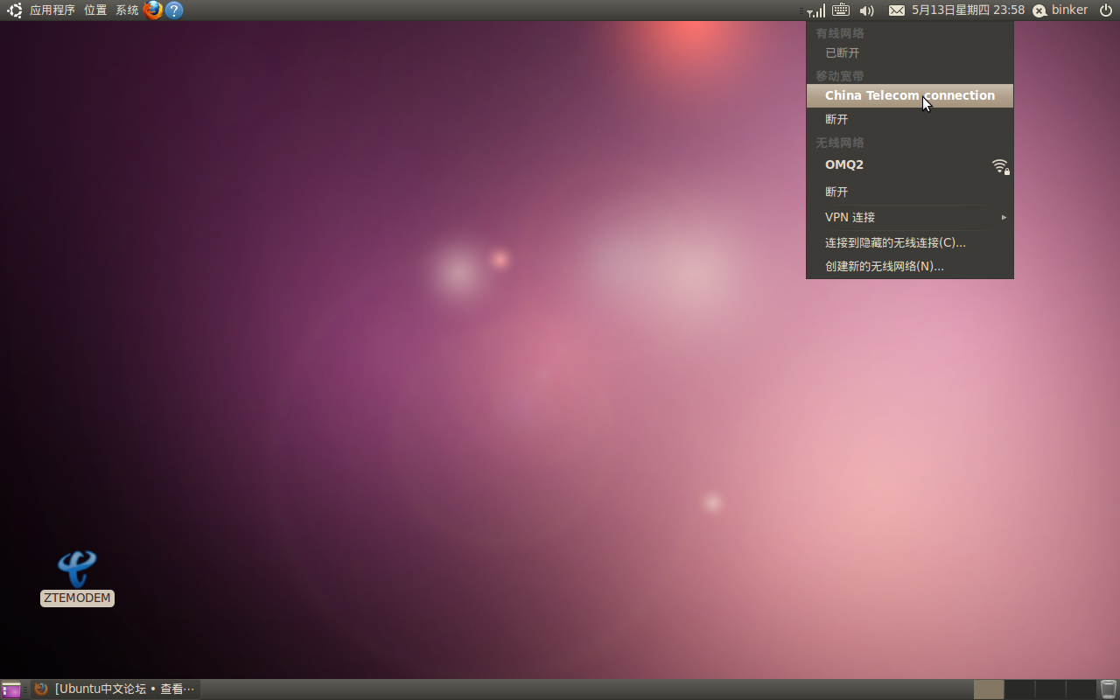This screenshot has height=700, width=1120.
Task: Click the date and time clock
Action: tap(968, 10)
